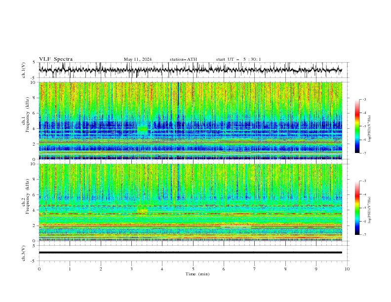391x302 pixels.
Task: Click the '-7' label on ch.2 colorbar
Action: point(364,235)
